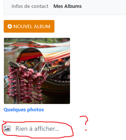The image size is (126, 140).
Task: Click the hand-drawn red question mark
Action: point(84,120)
